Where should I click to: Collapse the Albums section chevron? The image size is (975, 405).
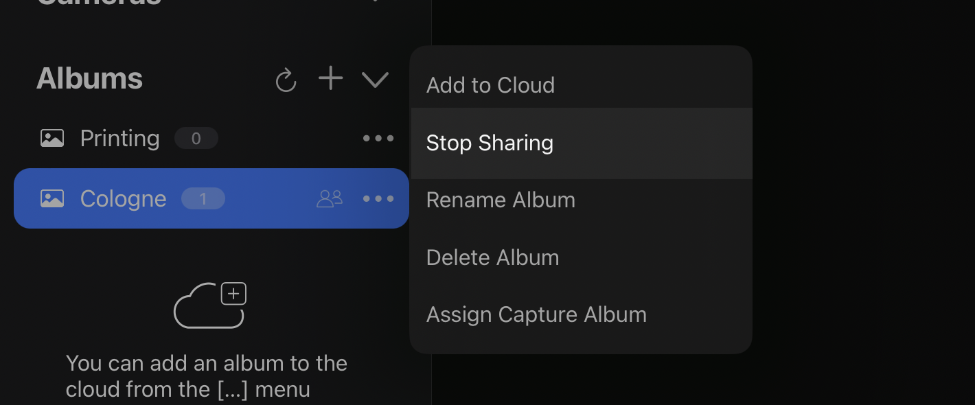click(x=376, y=80)
